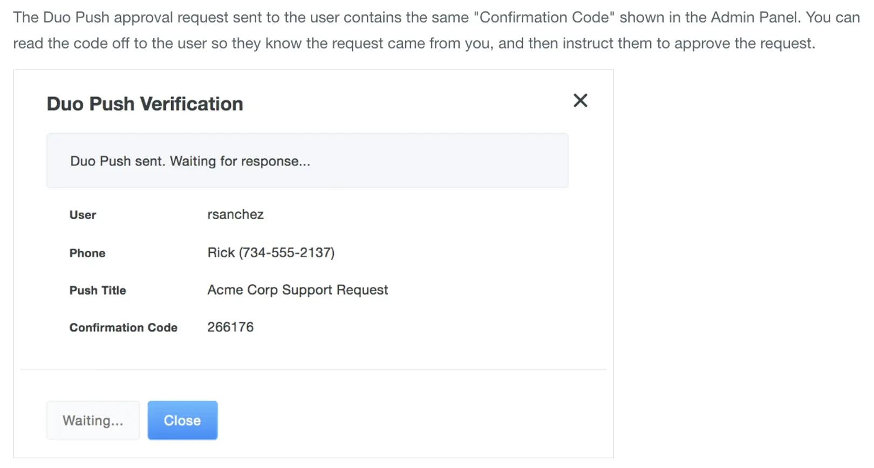Click the Push Title label text
The height and width of the screenshot is (468, 874).
coord(98,290)
